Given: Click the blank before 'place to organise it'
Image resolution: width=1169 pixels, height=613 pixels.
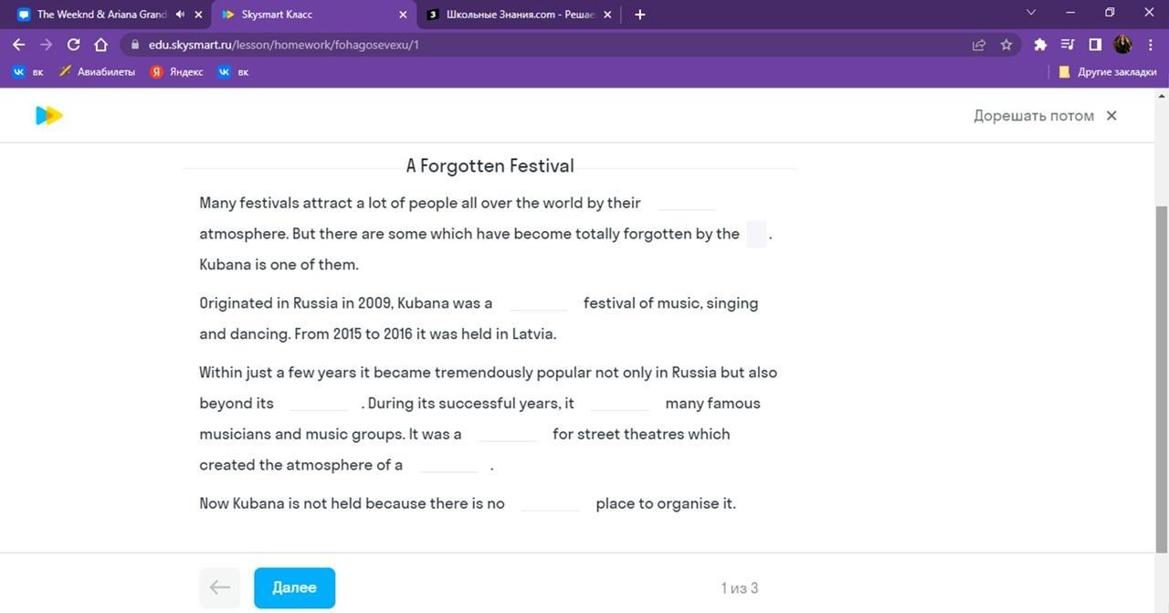Looking at the screenshot, I should 550,503.
